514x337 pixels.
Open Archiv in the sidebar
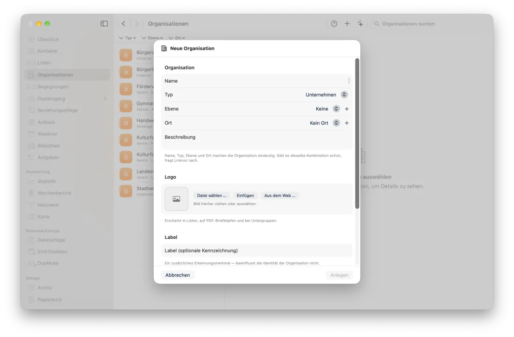coord(67,288)
